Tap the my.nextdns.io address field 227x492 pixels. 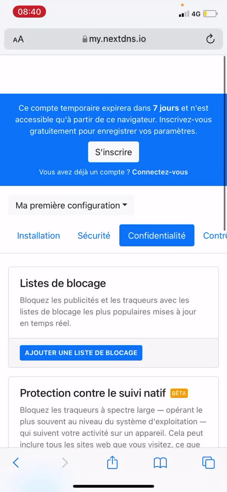point(113,39)
